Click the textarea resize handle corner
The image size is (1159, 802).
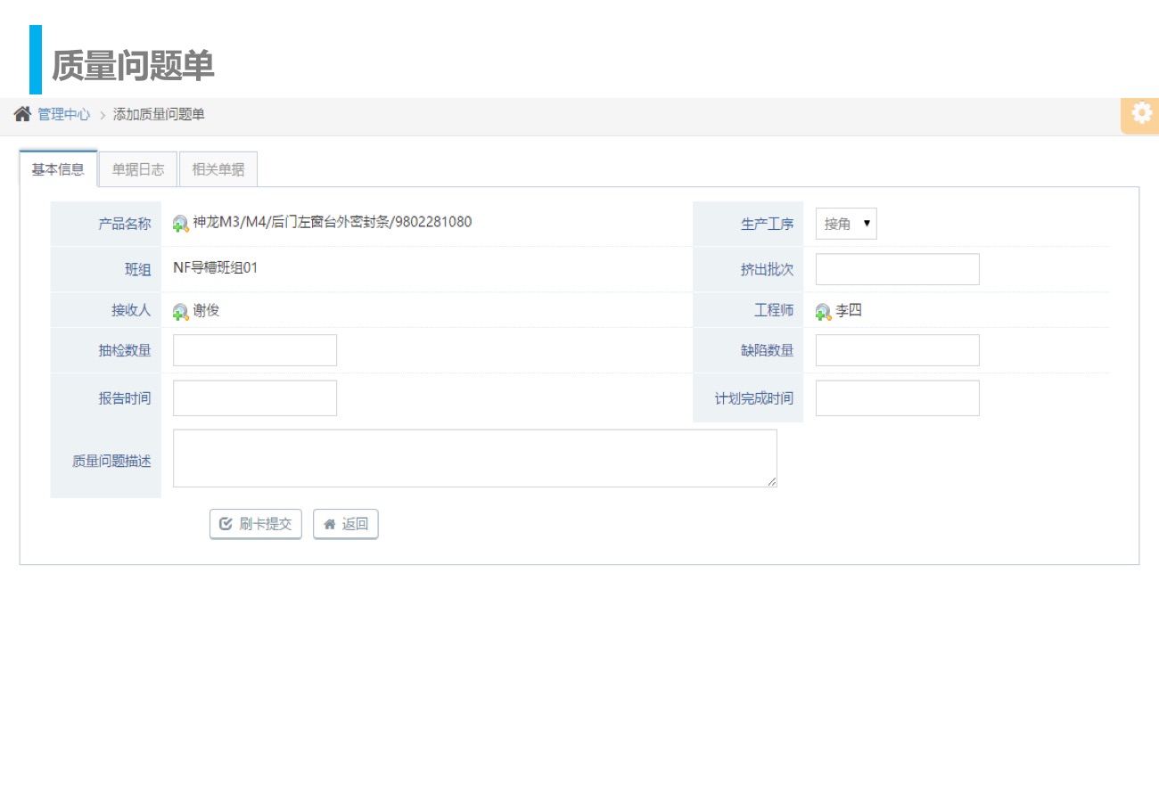pyautogui.click(x=772, y=482)
